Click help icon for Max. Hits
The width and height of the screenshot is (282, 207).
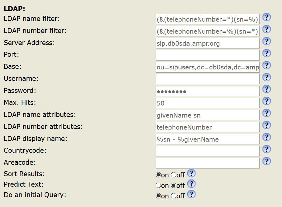click(x=266, y=101)
